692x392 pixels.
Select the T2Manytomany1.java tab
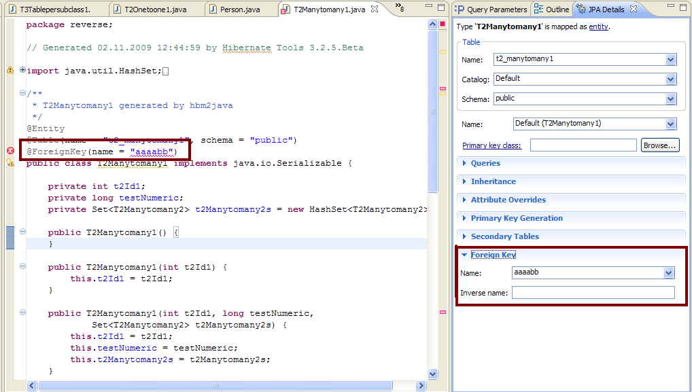pos(329,9)
